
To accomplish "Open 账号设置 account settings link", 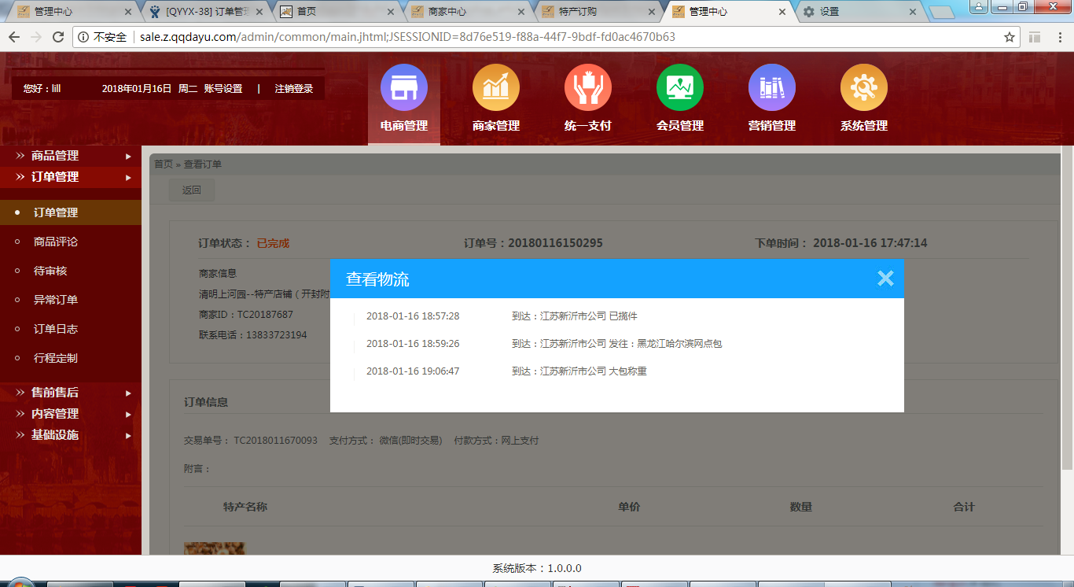I will (223, 89).
